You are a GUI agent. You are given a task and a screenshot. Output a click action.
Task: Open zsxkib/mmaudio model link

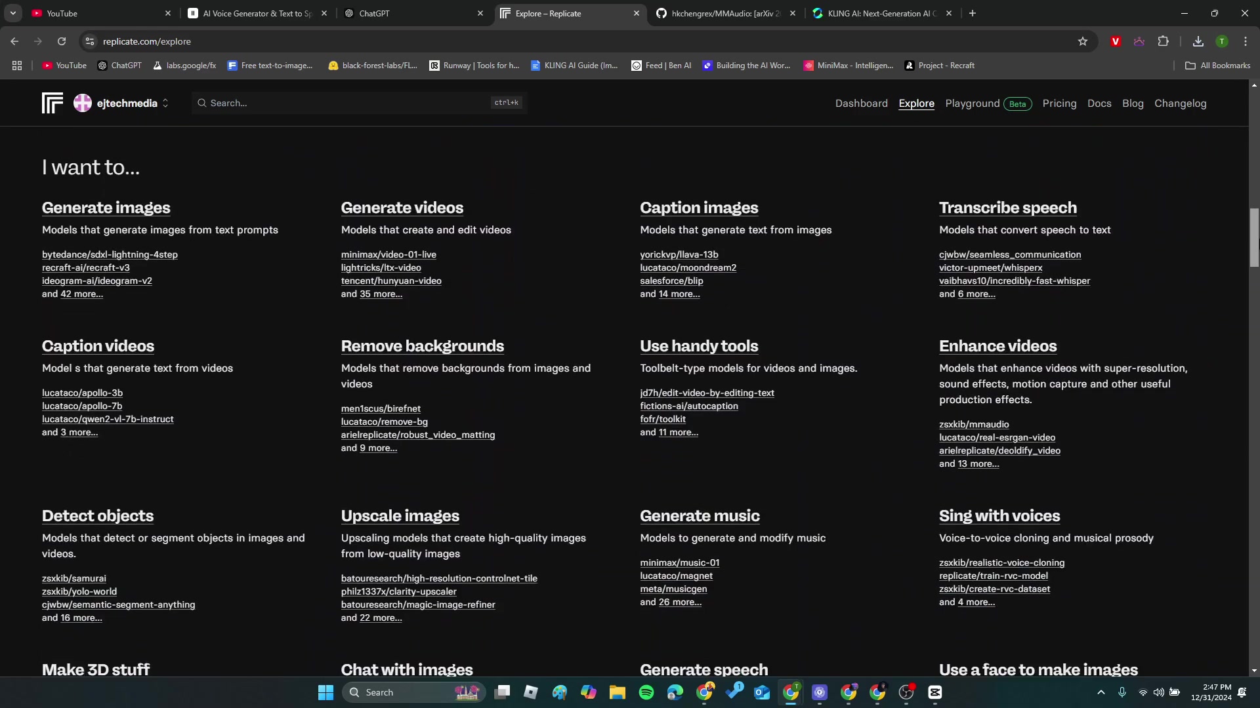pos(974,424)
